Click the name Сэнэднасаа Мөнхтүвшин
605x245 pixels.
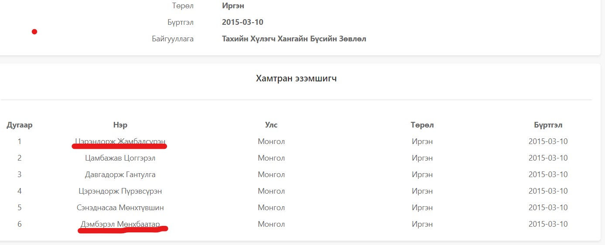click(120, 208)
